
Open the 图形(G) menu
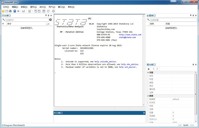[x=33, y=7]
